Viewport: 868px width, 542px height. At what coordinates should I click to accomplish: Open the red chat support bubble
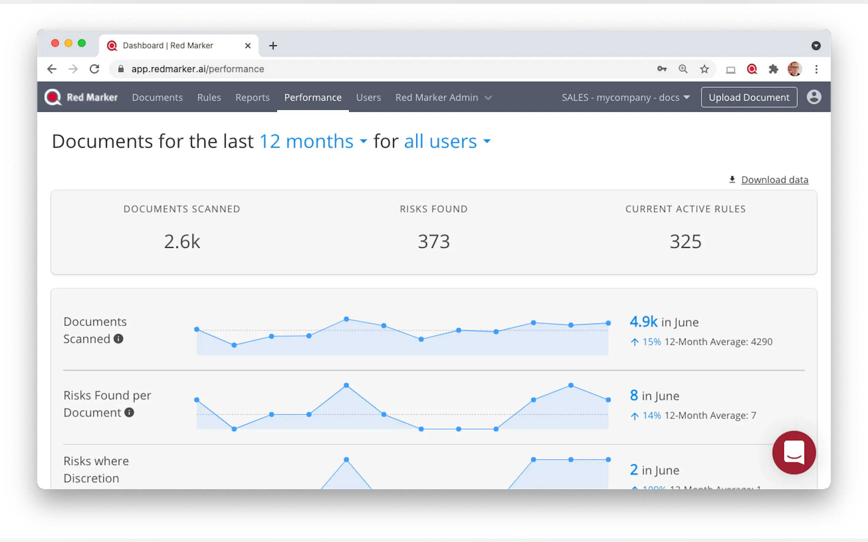pyautogui.click(x=794, y=452)
